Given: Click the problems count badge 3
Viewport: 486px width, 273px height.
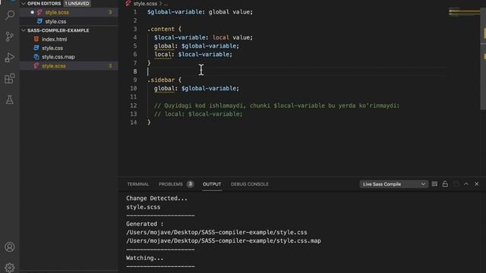Looking at the screenshot, I should [x=191, y=184].
